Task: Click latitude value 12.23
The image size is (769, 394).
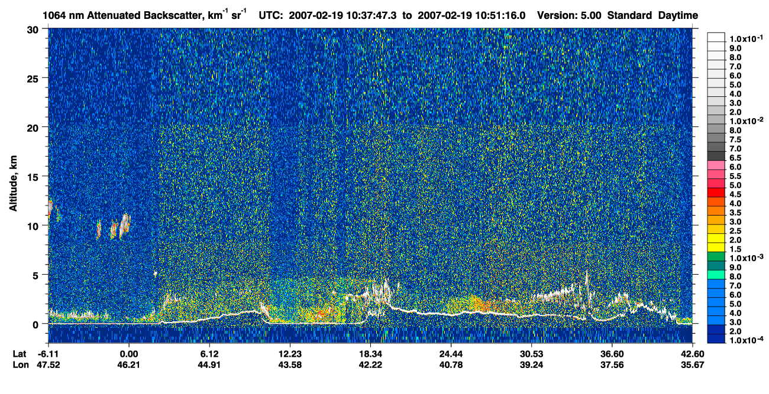Action: pyautogui.click(x=290, y=353)
